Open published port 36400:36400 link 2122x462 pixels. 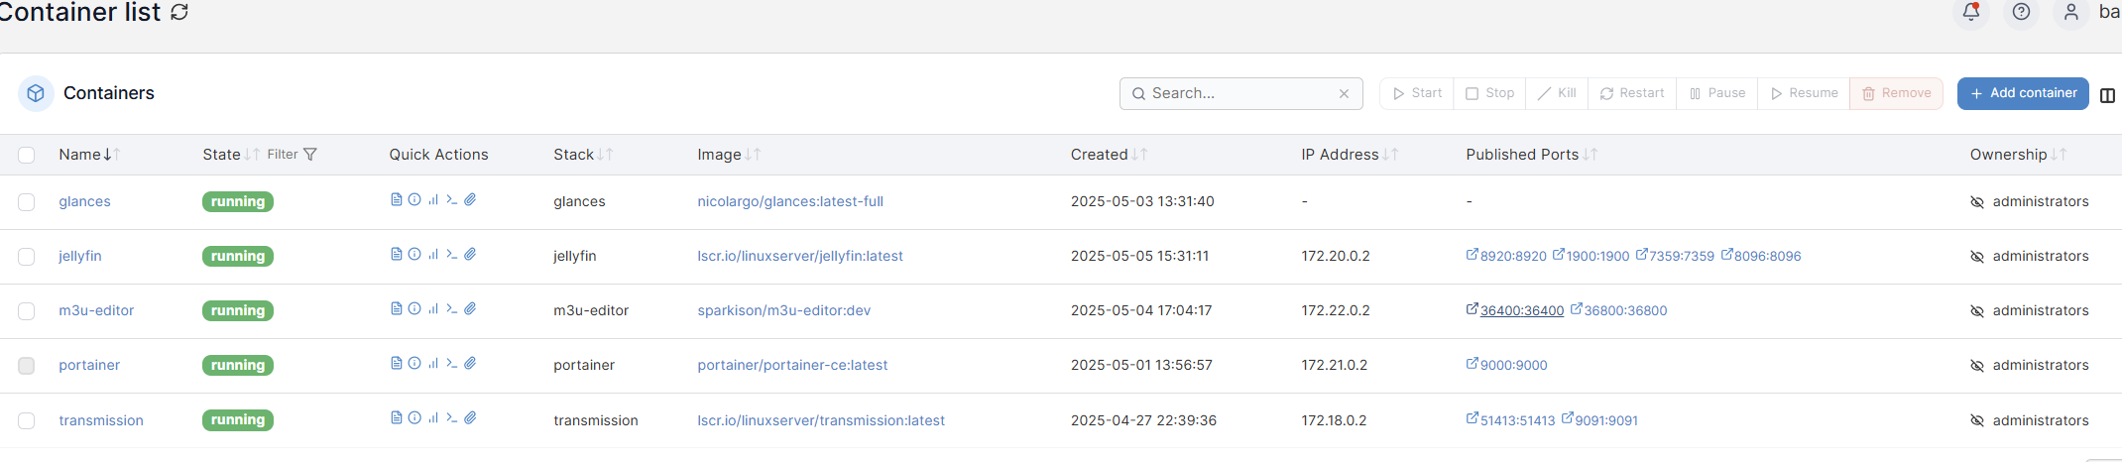[x=1515, y=310]
